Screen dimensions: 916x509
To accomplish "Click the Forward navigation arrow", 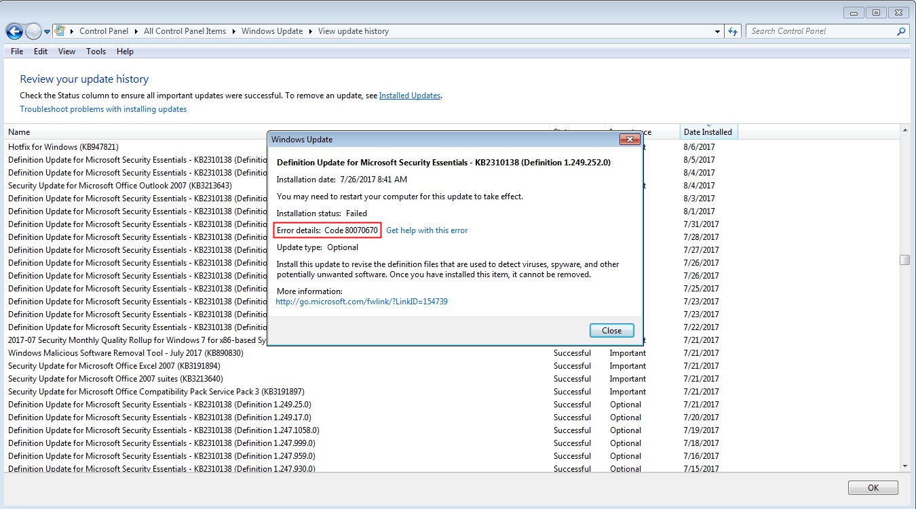I will pyautogui.click(x=33, y=30).
